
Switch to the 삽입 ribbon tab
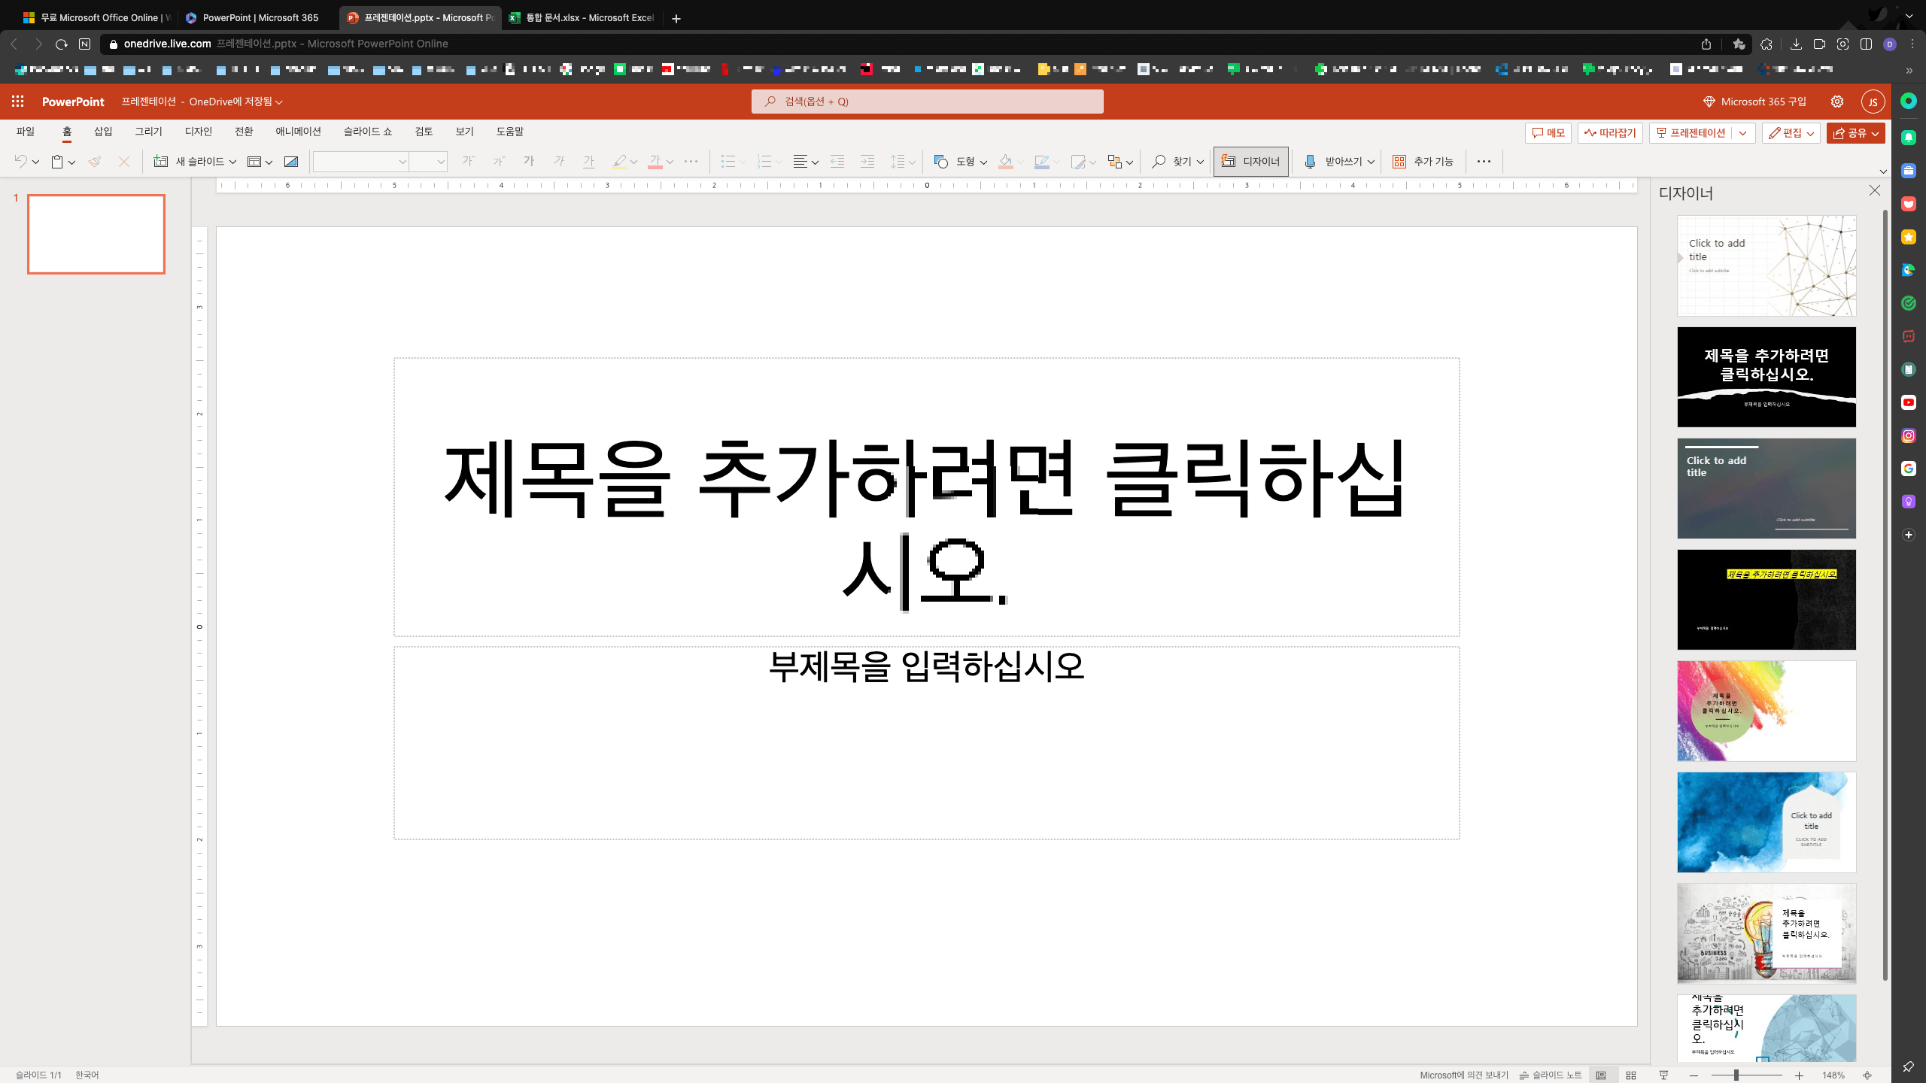point(102,131)
